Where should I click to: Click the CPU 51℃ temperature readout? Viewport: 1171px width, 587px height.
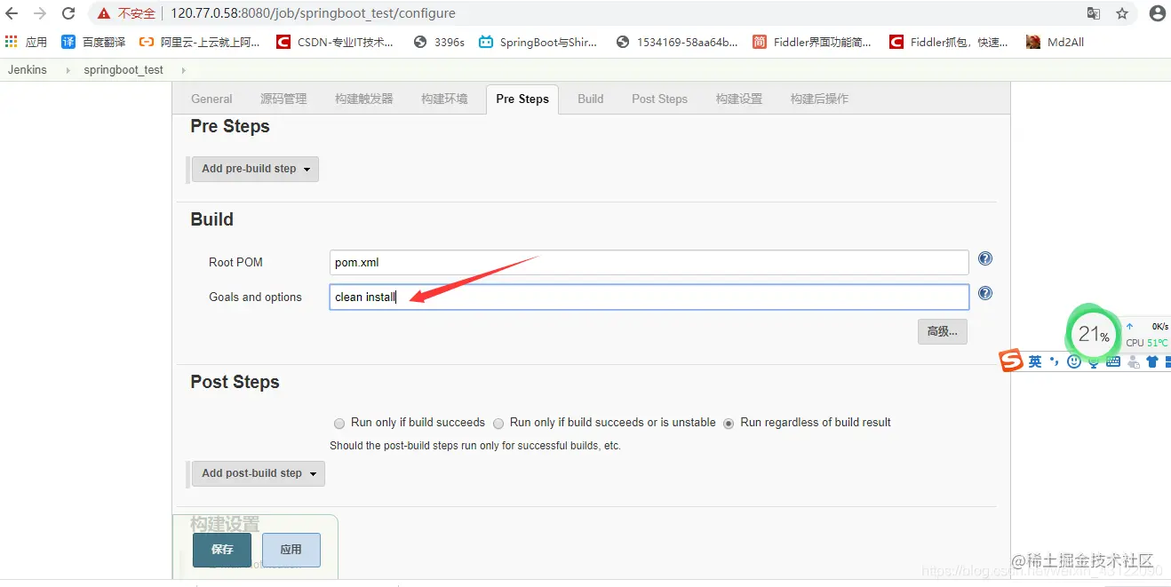1147,343
